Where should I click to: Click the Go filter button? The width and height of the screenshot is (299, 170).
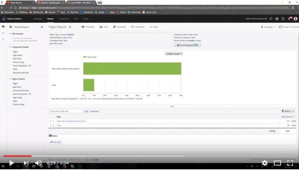[x=86, y=111]
